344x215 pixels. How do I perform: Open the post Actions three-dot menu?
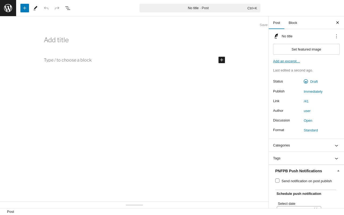click(x=336, y=36)
